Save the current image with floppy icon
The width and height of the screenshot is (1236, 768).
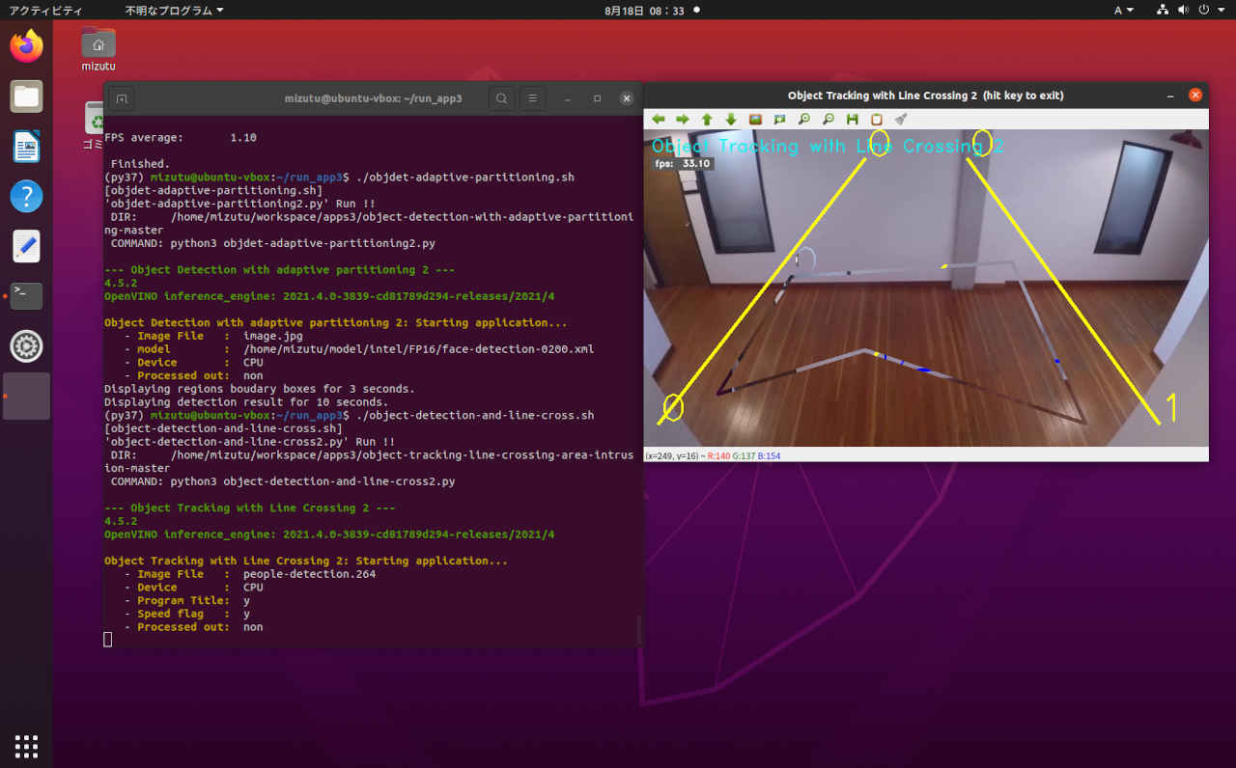click(852, 120)
